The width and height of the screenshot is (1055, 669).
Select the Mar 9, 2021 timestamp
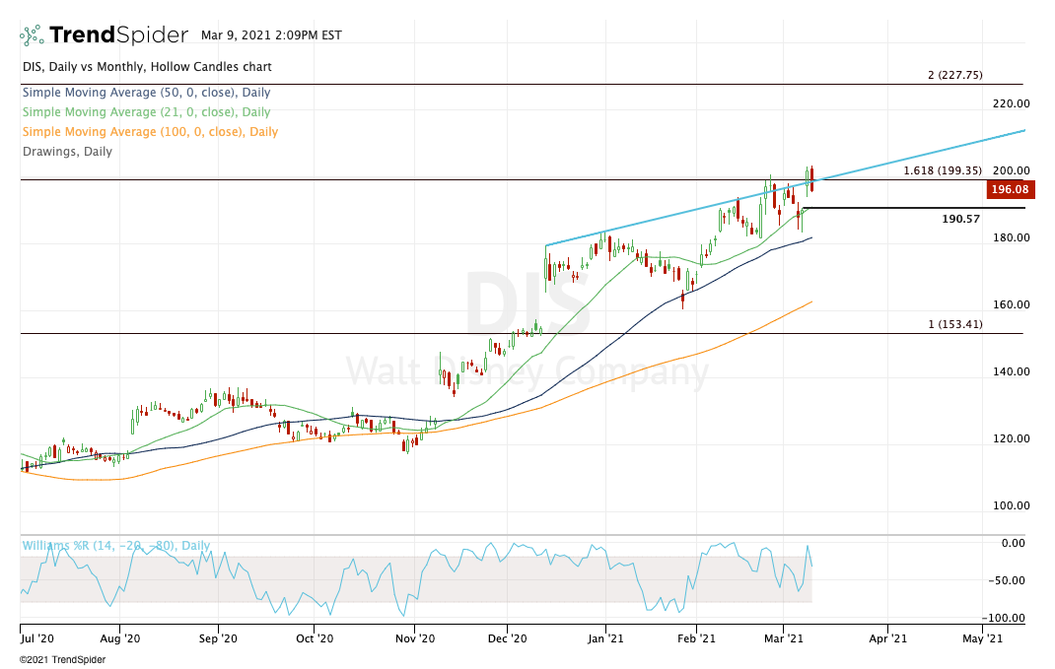click(x=271, y=35)
